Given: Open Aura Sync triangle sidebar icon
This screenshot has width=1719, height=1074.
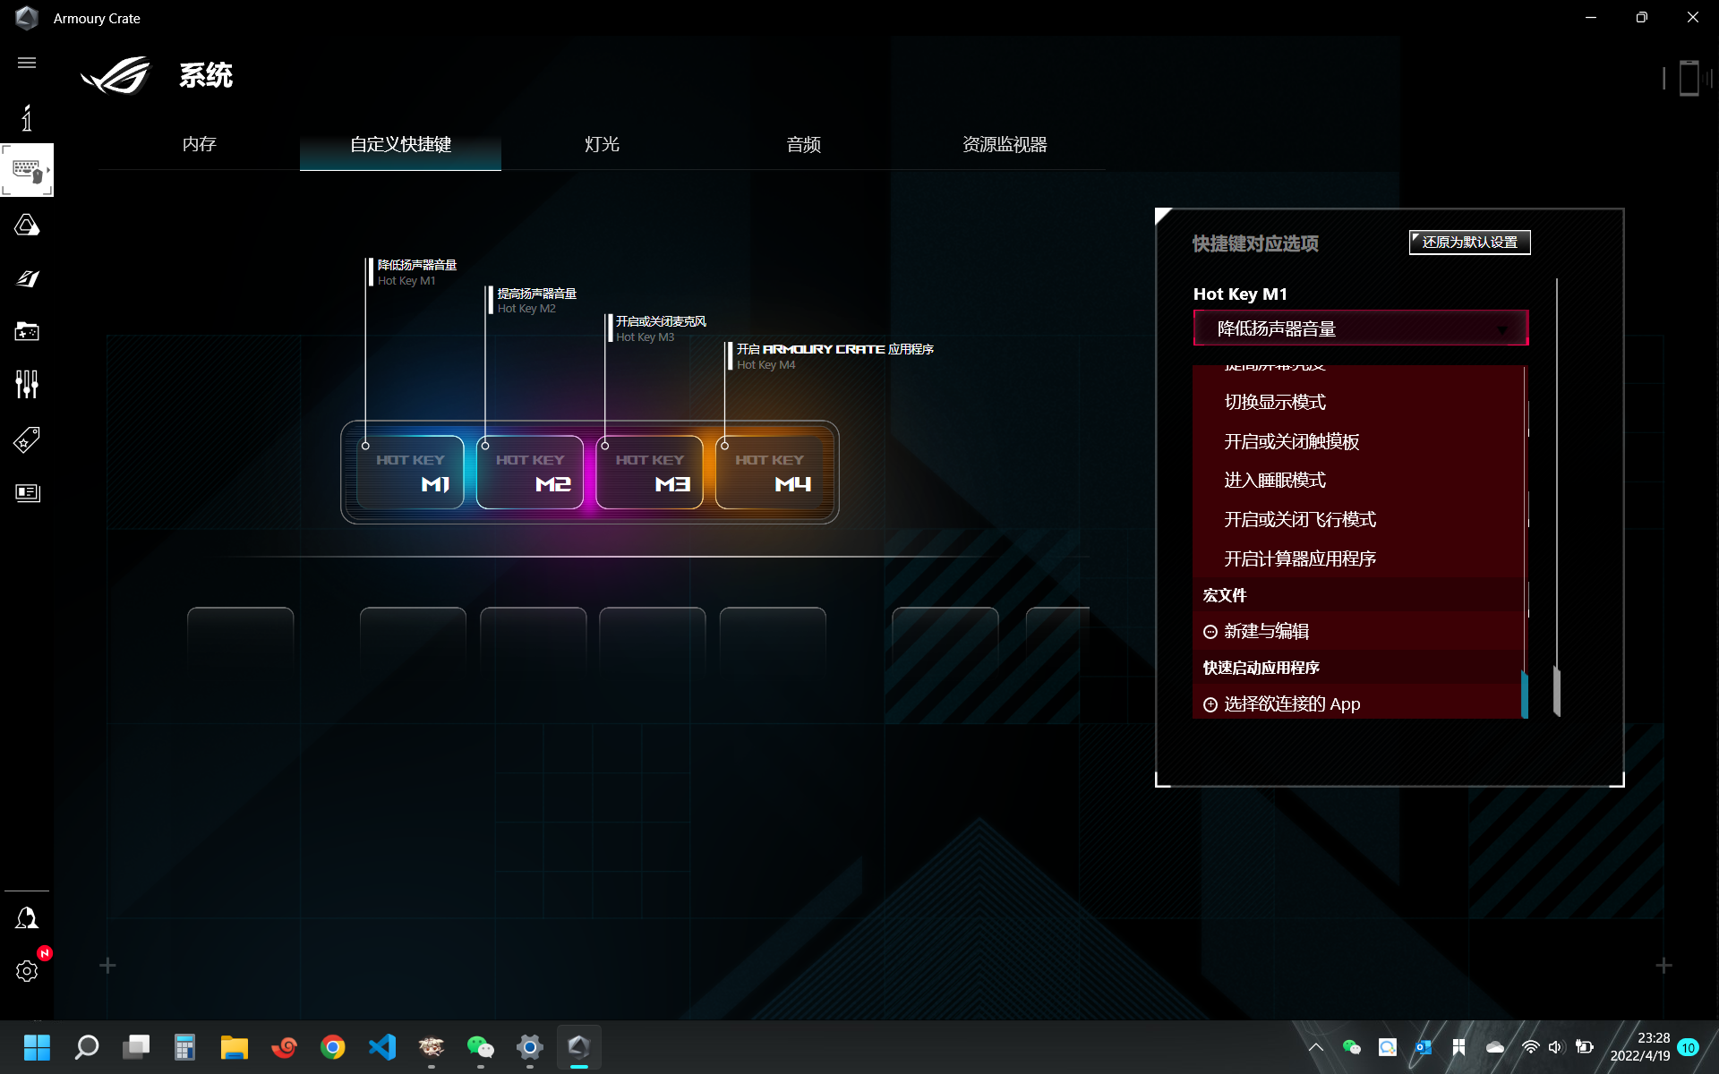Looking at the screenshot, I should click(27, 225).
